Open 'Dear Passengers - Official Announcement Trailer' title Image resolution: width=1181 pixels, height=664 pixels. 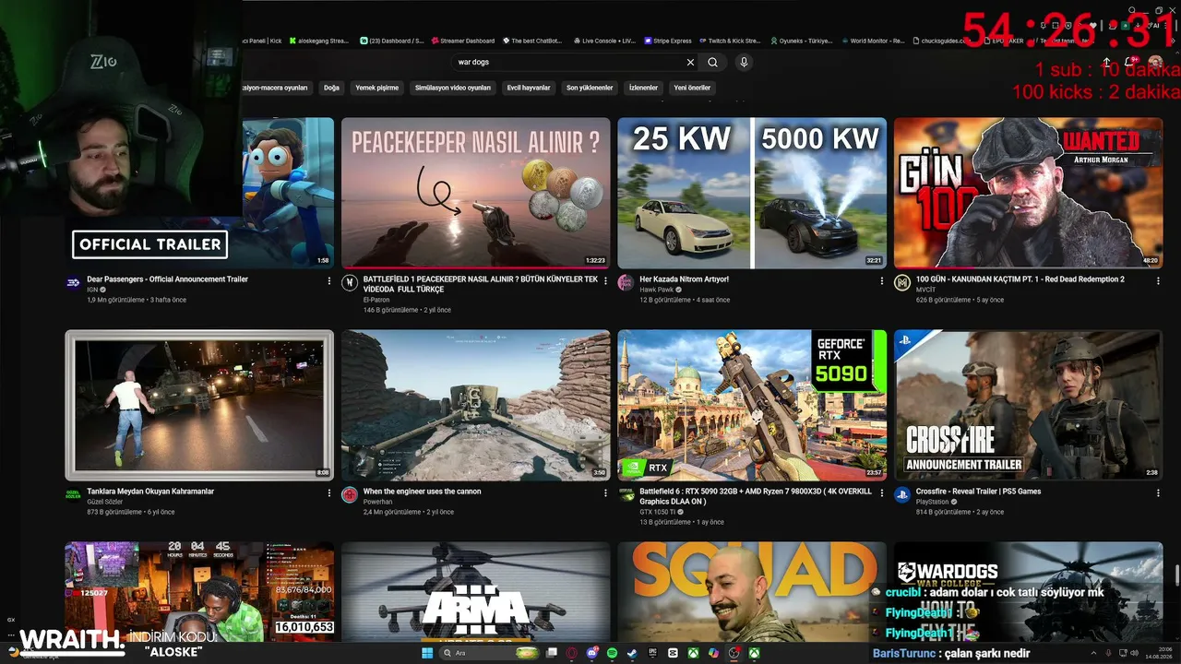167,279
